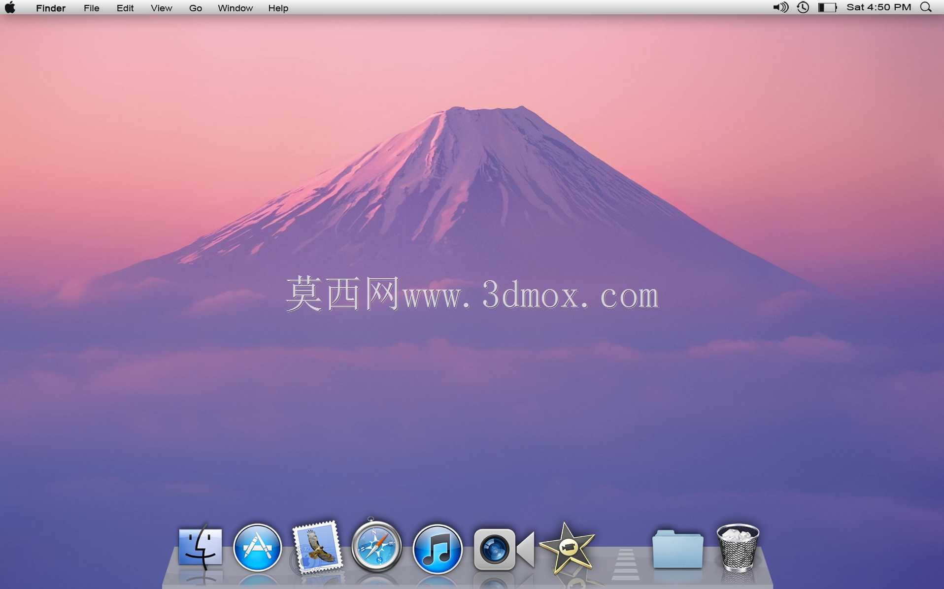Click the volume speaker icon in menu bar

(x=780, y=7)
